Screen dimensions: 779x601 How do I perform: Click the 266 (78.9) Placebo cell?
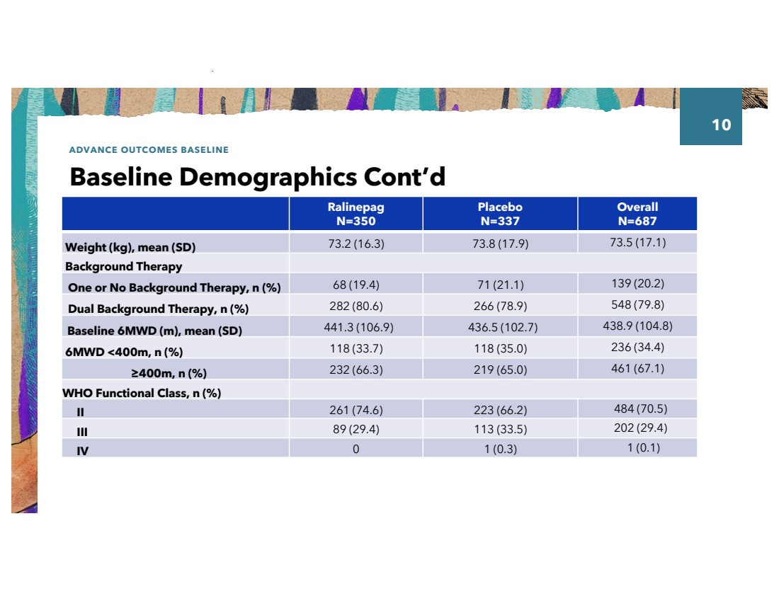(500, 306)
